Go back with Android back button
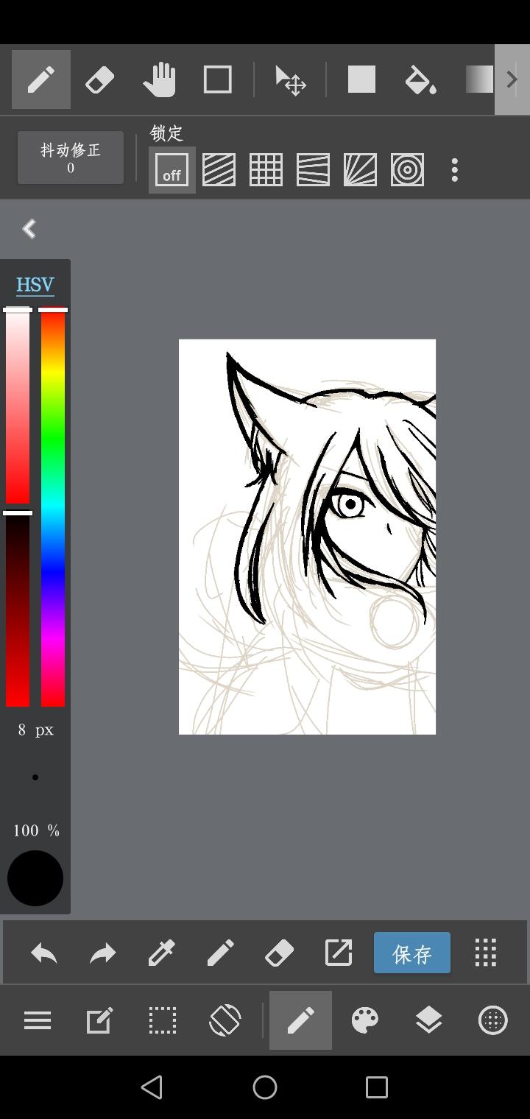 (x=152, y=1087)
